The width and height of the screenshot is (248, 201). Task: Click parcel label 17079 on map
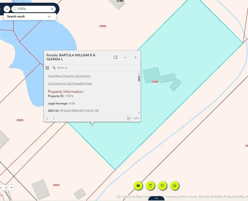pyautogui.click(x=20, y=120)
